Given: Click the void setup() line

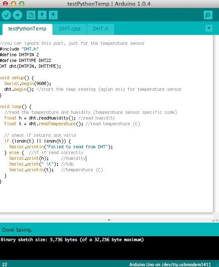Looking at the screenshot, I should pyautogui.click(x=17, y=78).
